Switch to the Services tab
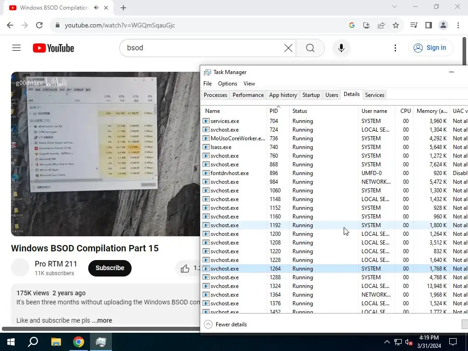This screenshot has width=468, height=351. pos(375,95)
